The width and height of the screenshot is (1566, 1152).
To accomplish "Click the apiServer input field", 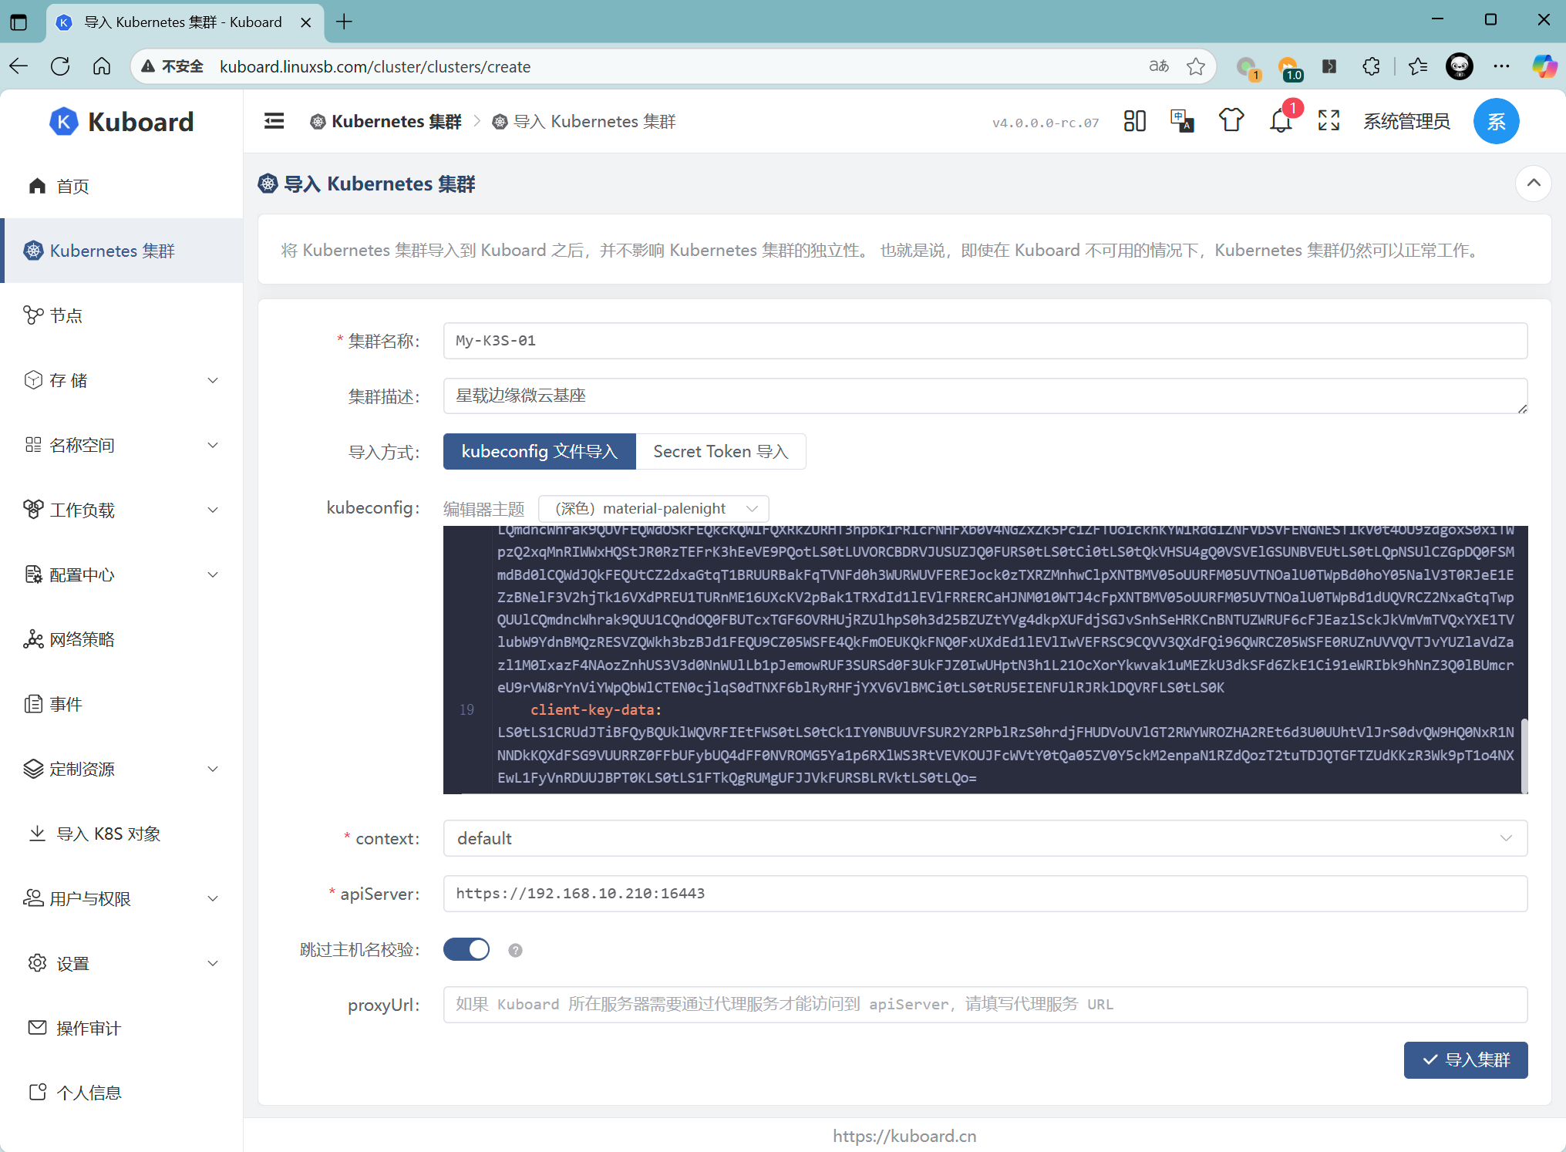I will click(x=985, y=894).
